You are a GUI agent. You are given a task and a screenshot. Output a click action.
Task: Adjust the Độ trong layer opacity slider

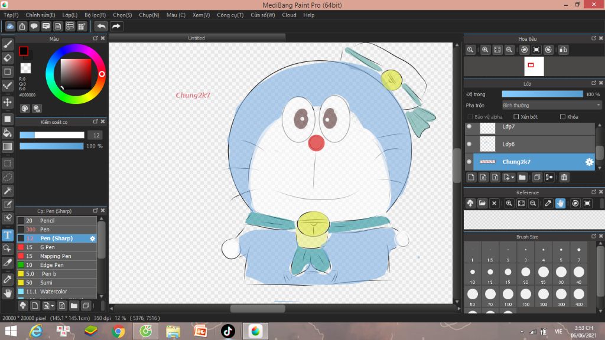pos(542,94)
